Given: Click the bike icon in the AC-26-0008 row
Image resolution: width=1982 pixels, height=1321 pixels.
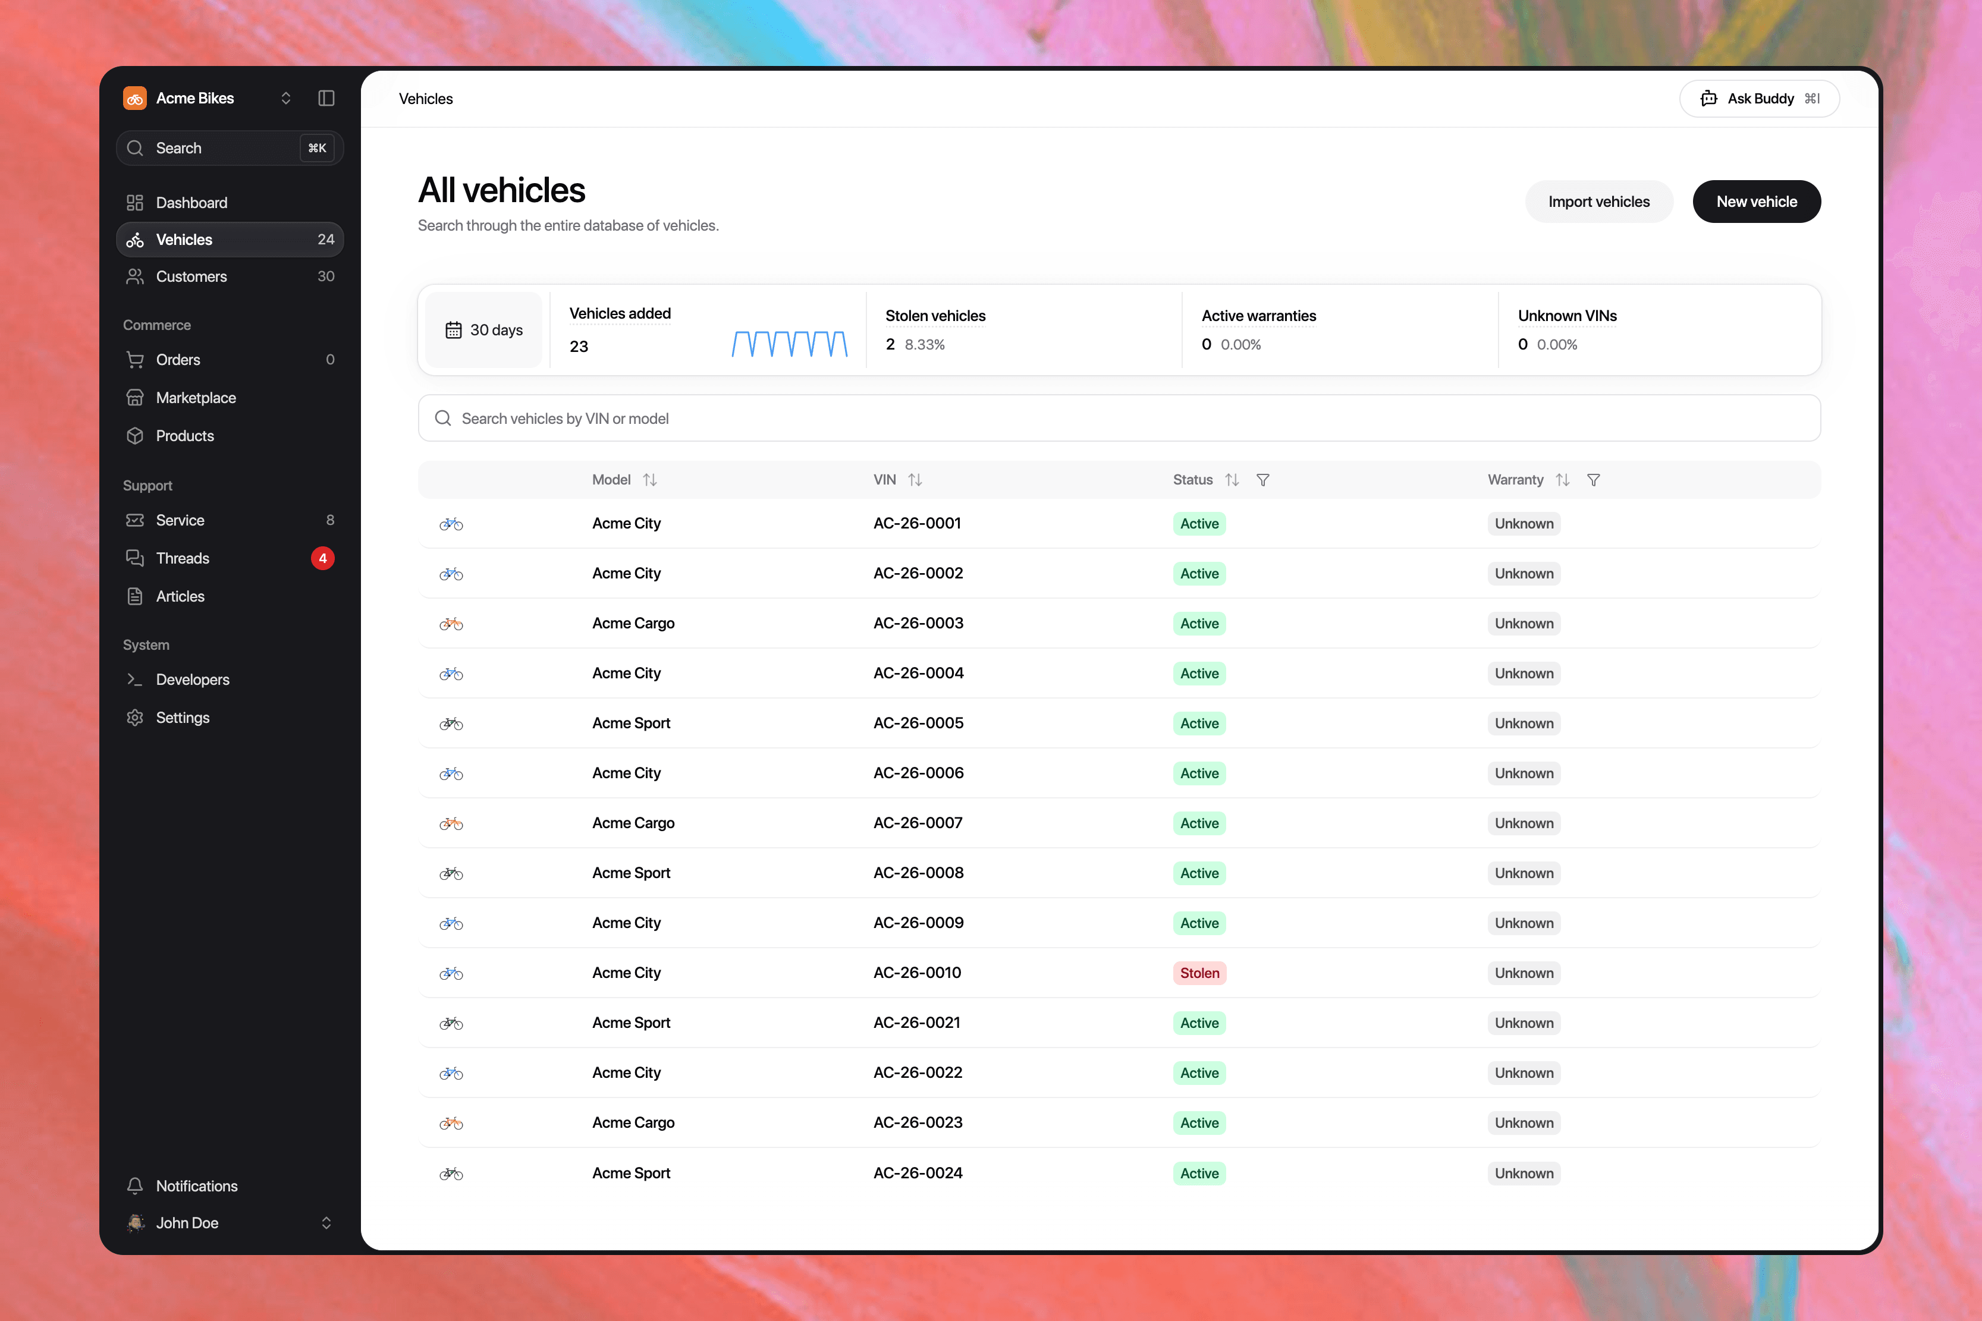Looking at the screenshot, I should 451,874.
